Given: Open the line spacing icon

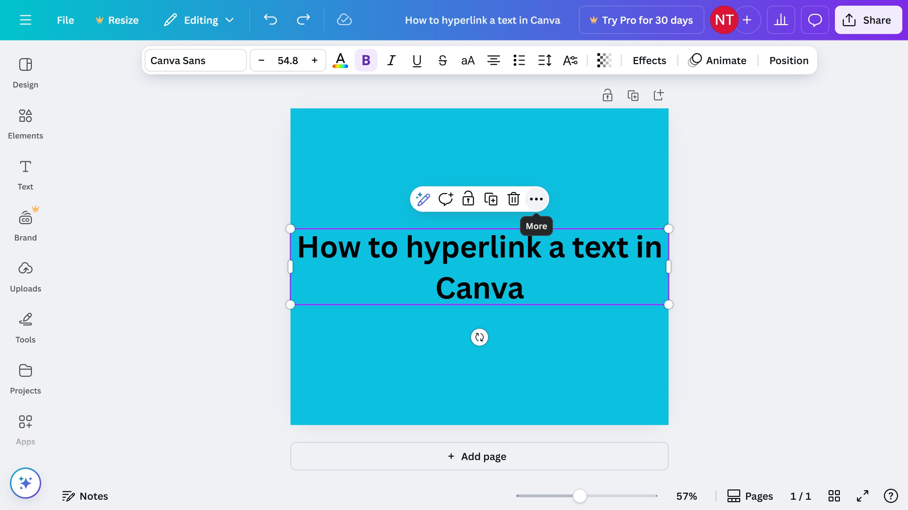Looking at the screenshot, I should (x=544, y=61).
